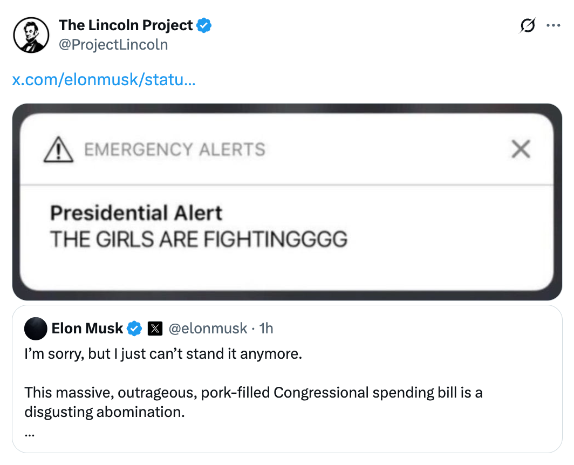Click The Lincoln Project display name

[126, 25]
